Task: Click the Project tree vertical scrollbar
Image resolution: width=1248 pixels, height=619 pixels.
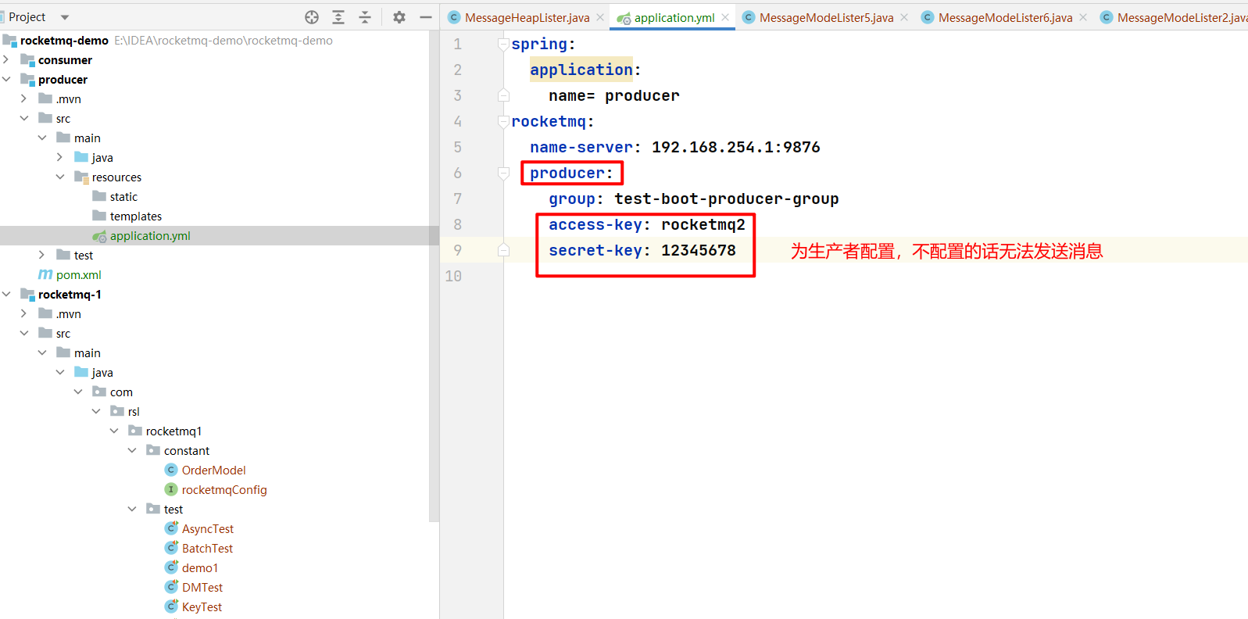Action: (x=434, y=277)
